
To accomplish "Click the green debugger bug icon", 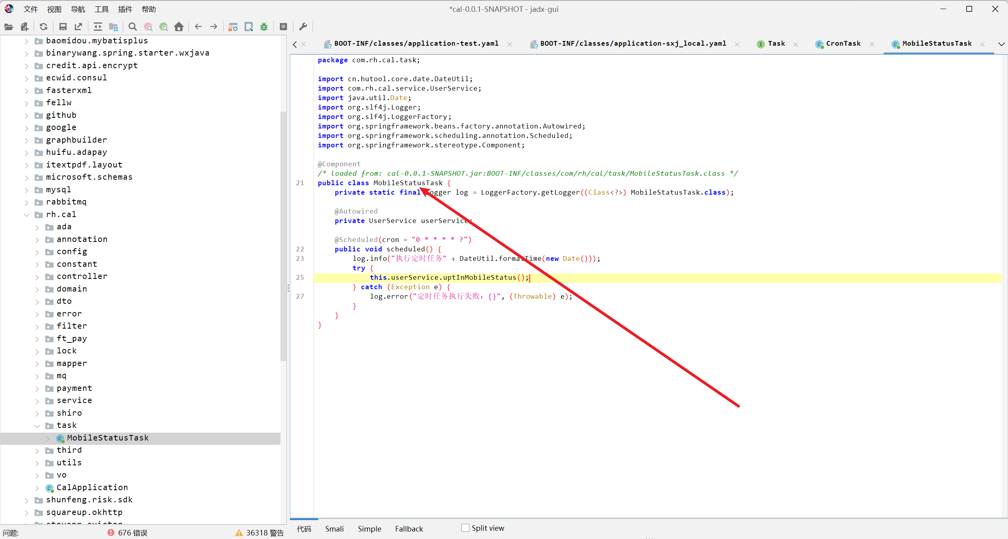I will tap(264, 27).
